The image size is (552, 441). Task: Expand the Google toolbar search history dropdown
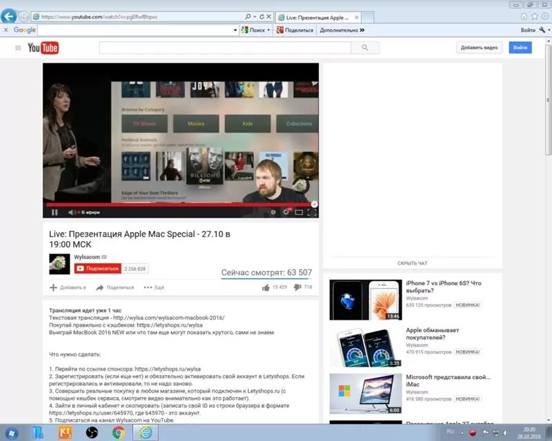coord(235,30)
